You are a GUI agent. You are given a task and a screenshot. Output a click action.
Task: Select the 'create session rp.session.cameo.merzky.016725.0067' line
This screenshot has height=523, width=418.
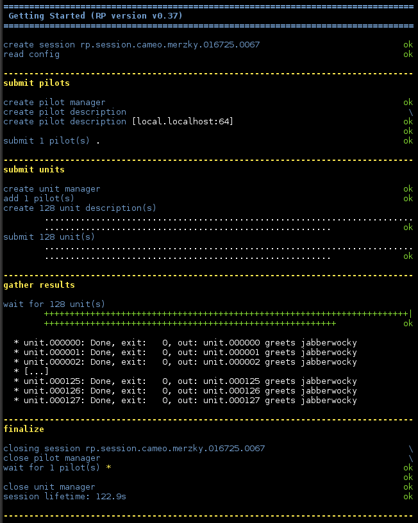[131, 45]
